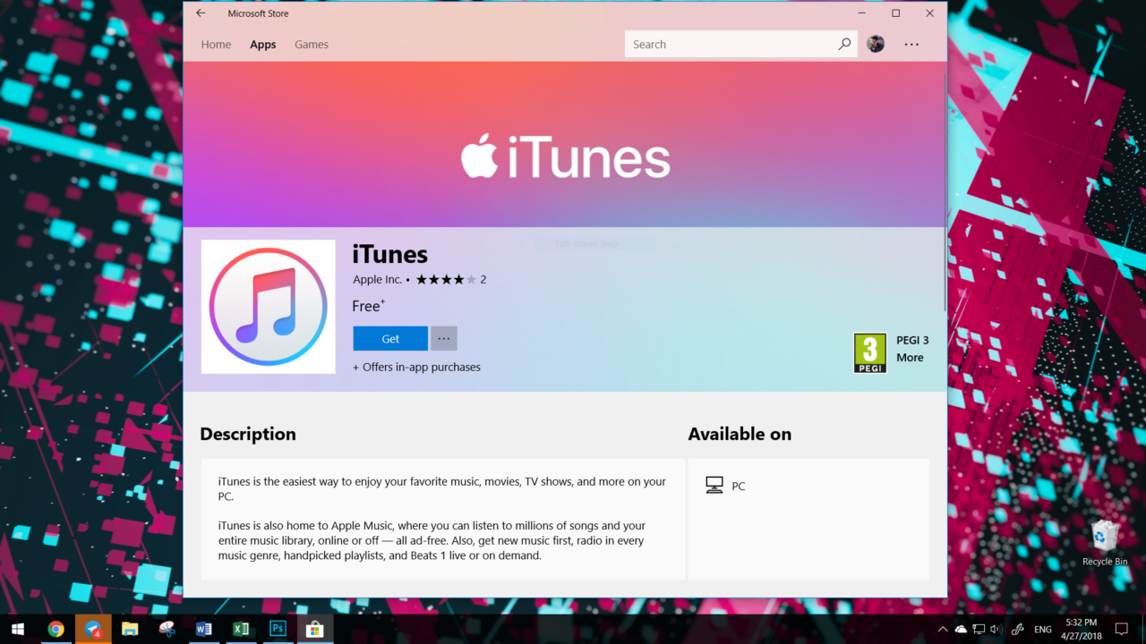Click the Apple Music description paragraph
1146x644 pixels.
[432, 540]
